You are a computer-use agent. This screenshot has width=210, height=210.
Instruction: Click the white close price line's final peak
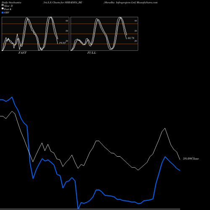coord(165,128)
